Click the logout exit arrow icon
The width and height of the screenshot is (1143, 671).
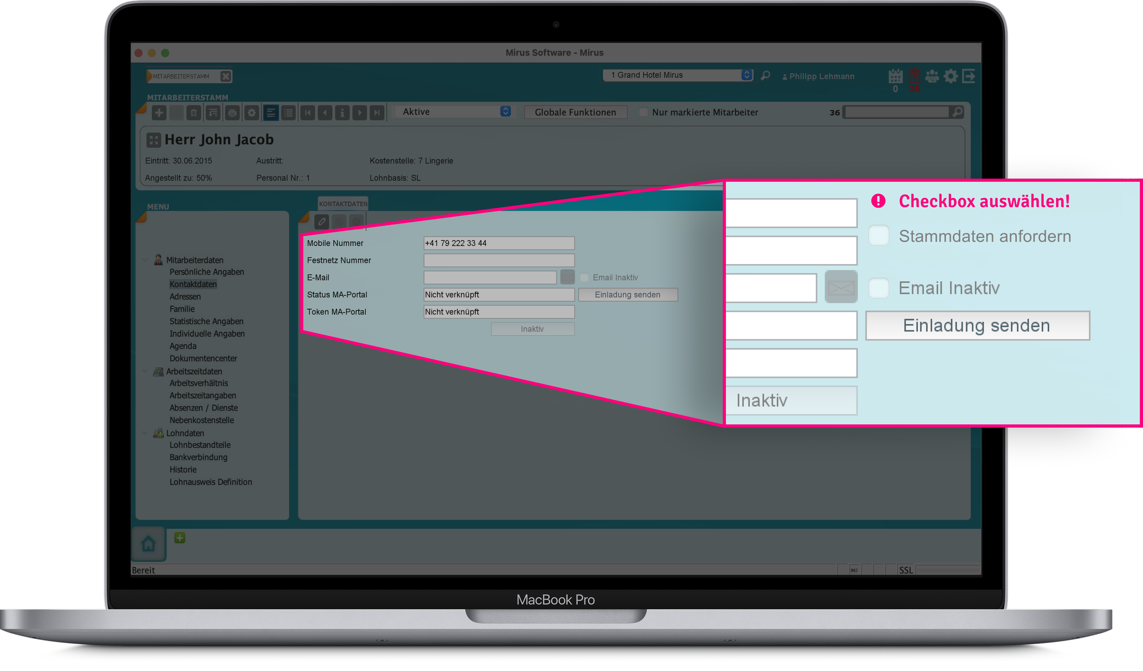968,76
